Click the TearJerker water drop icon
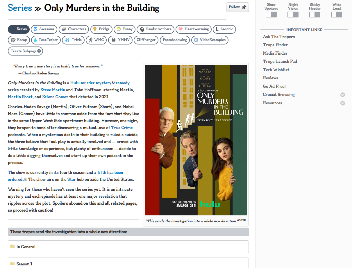This screenshot has width=352, height=268. (35, 40)
